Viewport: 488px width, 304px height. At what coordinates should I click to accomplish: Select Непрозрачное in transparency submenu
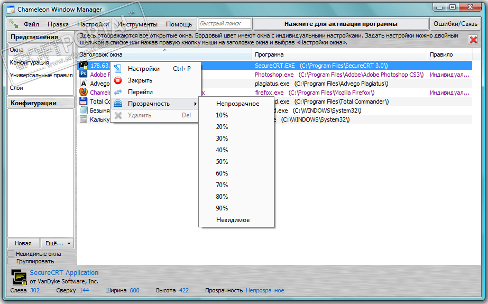236,104
